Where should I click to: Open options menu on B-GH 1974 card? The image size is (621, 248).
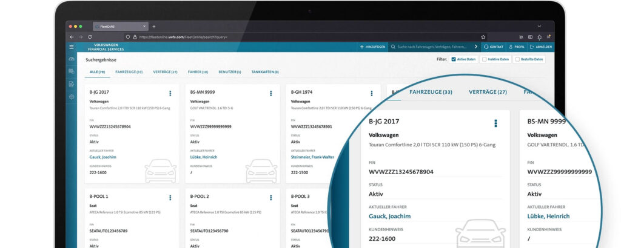click(x=372, y=93)
